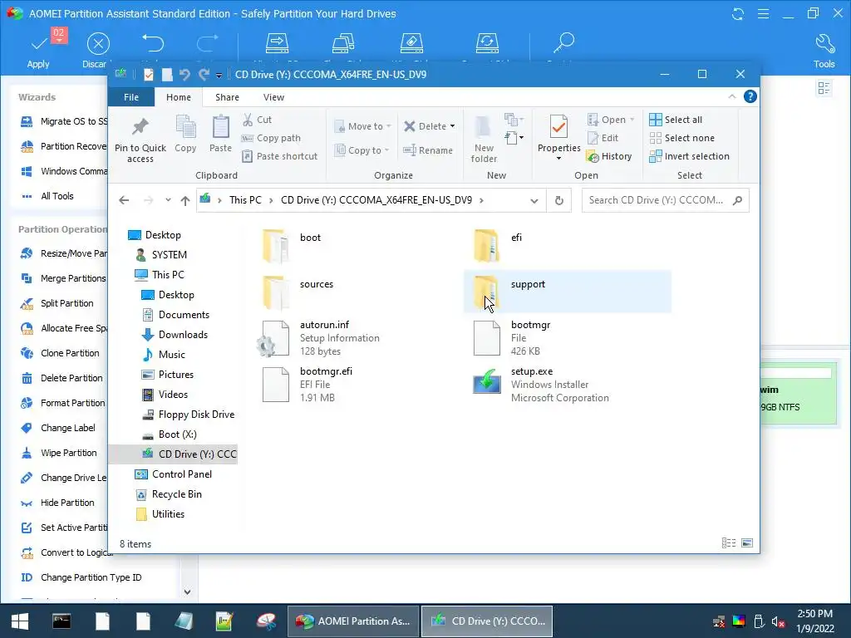Screen dimensions: 851x638
Task: Click Change Partition Type ID in AOMEI
Action: tap(91, 578)
